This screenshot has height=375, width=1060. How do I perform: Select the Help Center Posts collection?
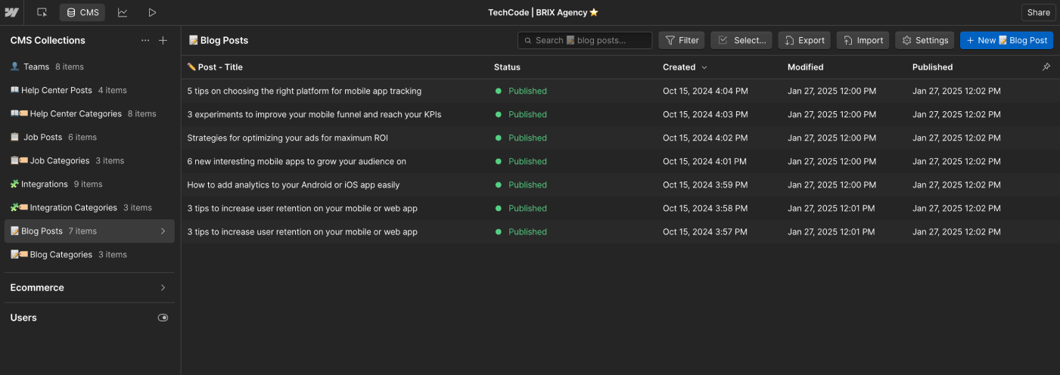click(89, 90)
